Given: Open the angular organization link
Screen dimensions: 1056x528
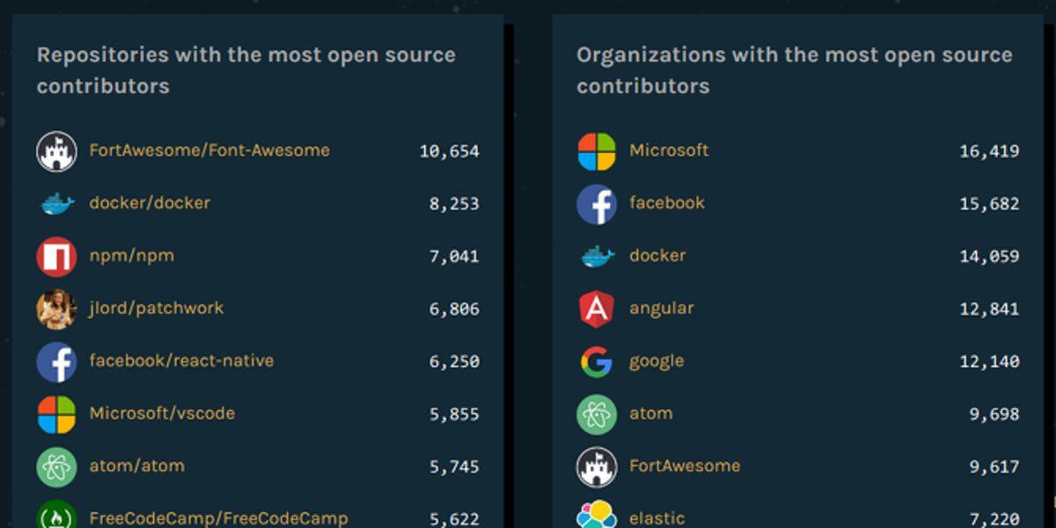Looking at the screenshot, I should coord(661,309).
